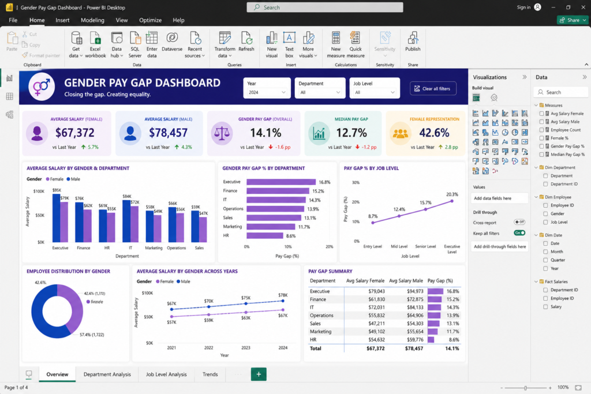Collapse the Dim Employee table

pos(536,197)
